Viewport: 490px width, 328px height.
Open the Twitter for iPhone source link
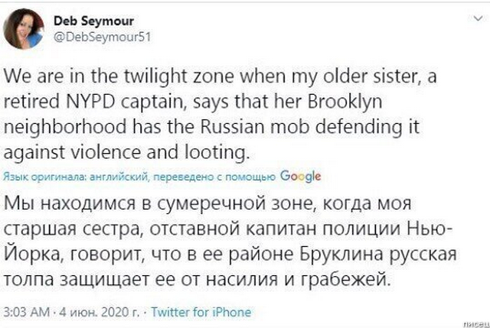tap(201, 312)
